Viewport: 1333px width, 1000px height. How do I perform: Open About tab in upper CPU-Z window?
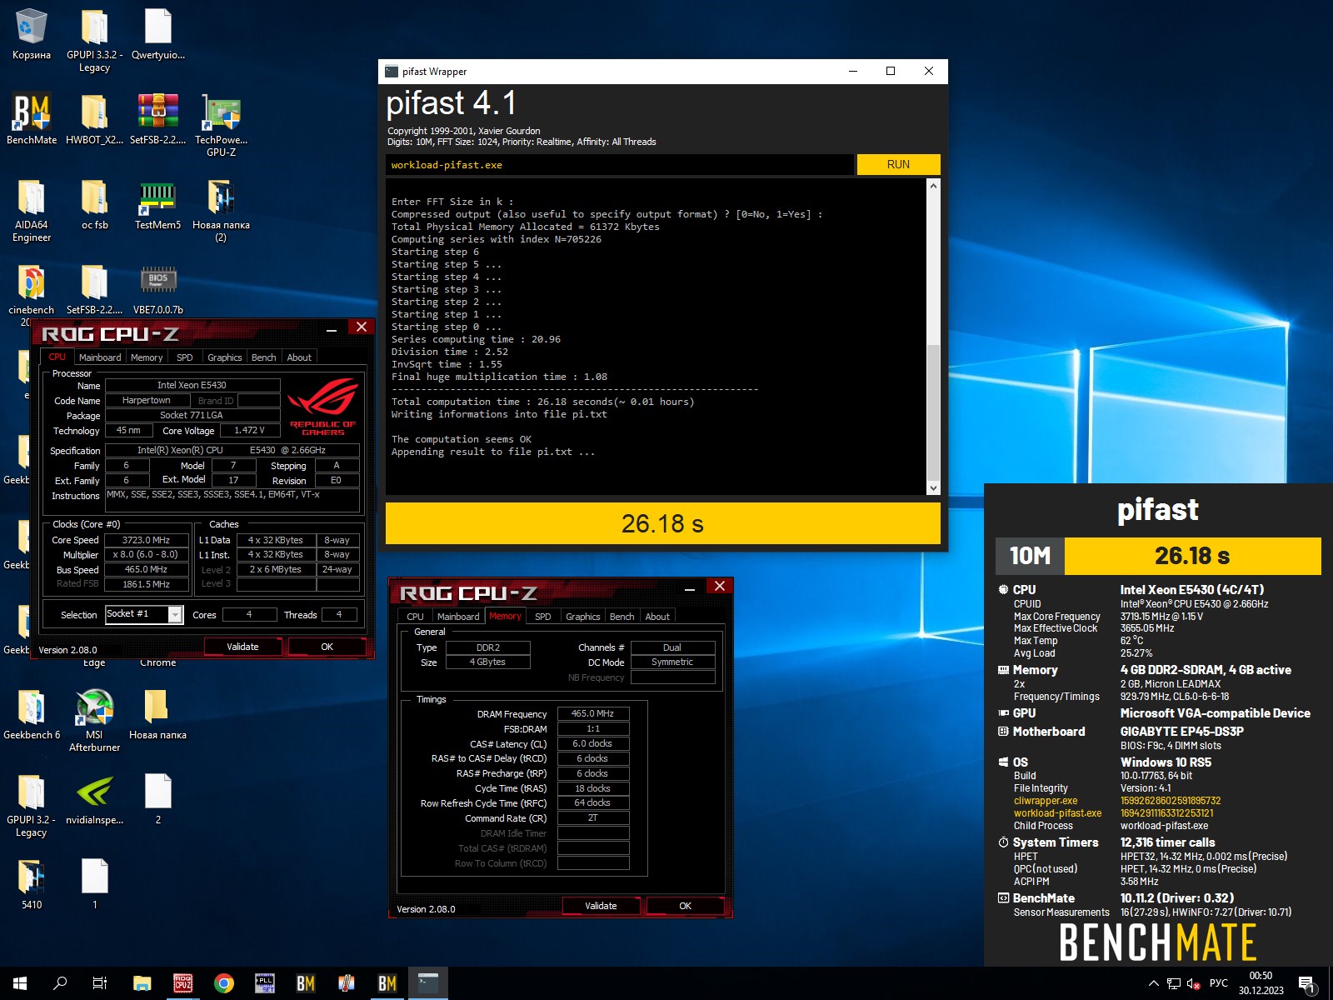click(299, 357)
